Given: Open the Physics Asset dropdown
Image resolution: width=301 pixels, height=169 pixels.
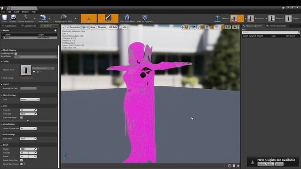Looking at the screenshot, I should [x=43, y=68].
